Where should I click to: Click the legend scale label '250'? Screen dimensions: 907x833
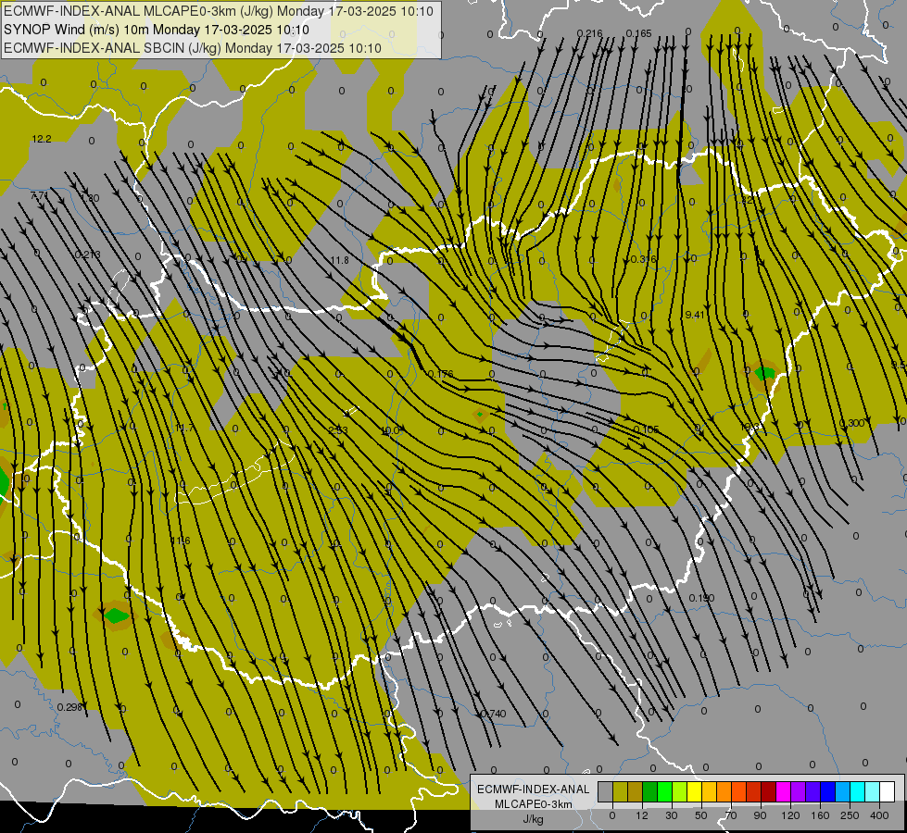click(850, 815)
